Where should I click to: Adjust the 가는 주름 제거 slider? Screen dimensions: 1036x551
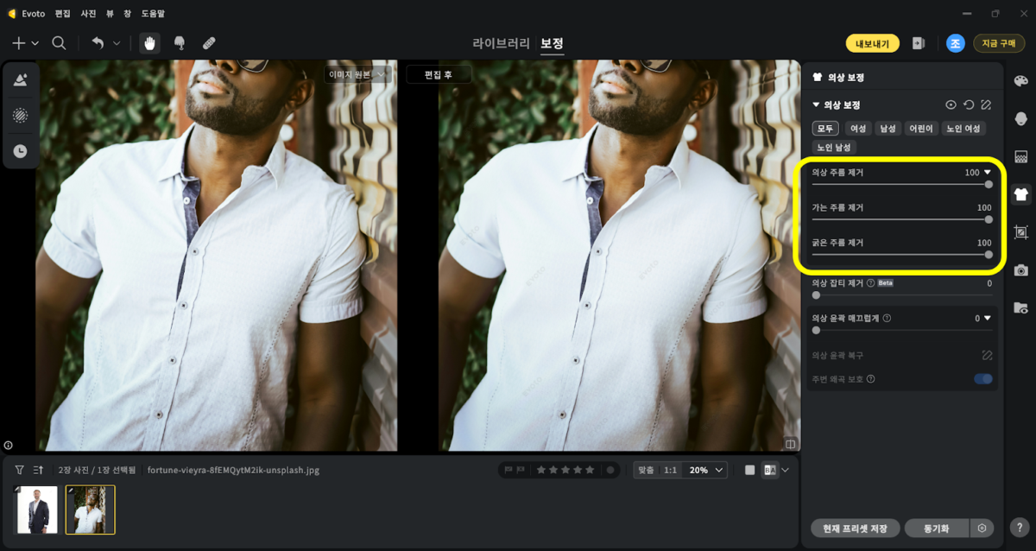click(x=900, y=219)
